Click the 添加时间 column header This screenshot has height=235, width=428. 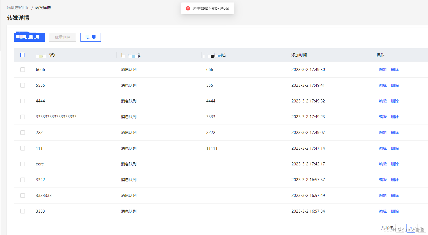(x=299, y=55)
